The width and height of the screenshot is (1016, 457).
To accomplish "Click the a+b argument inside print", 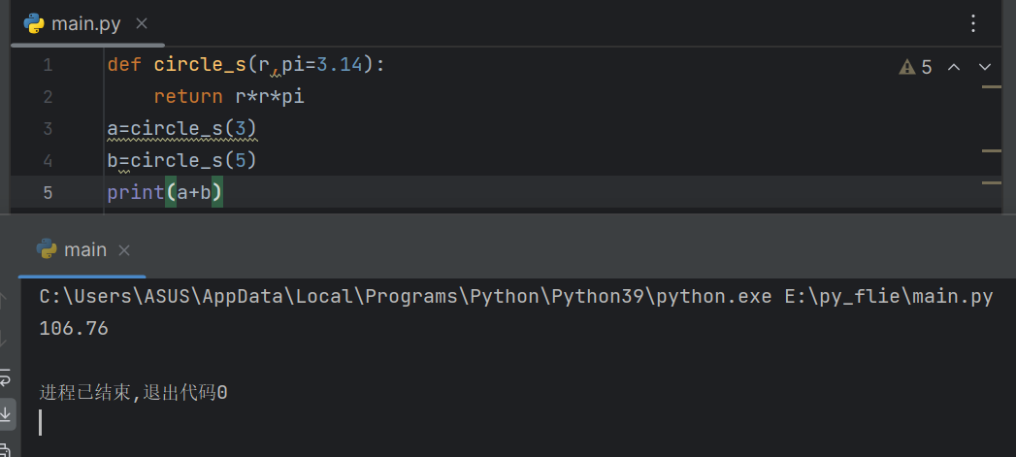I will 194,192.
